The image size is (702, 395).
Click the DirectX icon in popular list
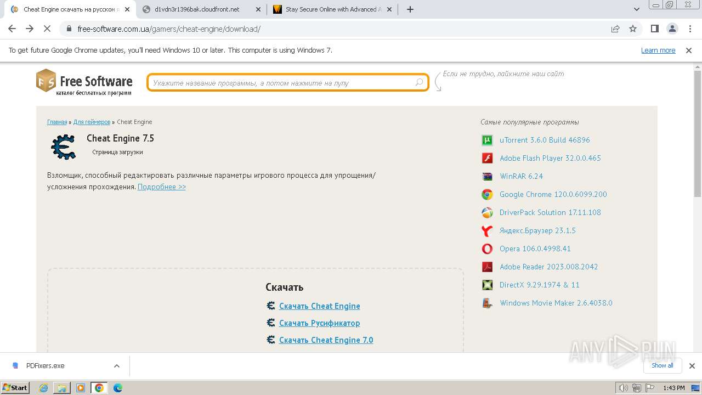(x=487, y=285)
